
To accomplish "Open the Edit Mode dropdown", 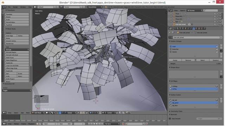I will (x=38, y=113).
